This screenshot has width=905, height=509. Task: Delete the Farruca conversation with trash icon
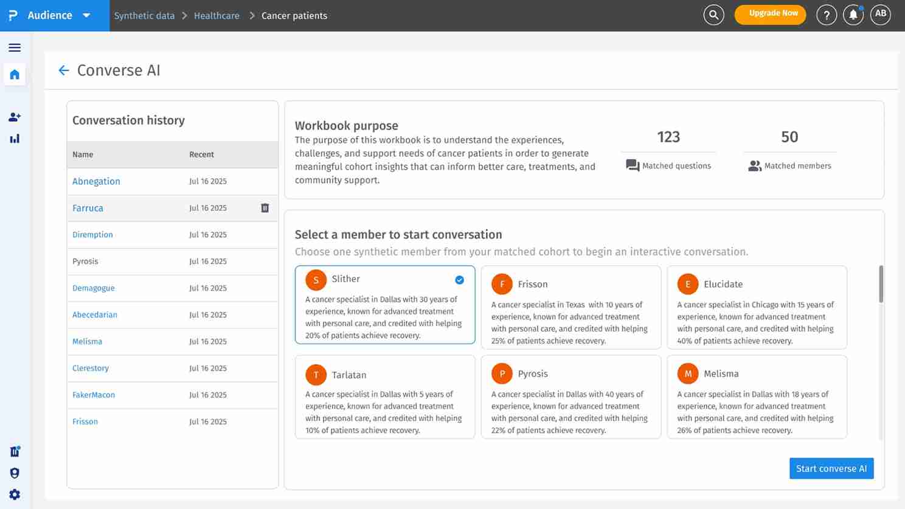tap(265, 208)
